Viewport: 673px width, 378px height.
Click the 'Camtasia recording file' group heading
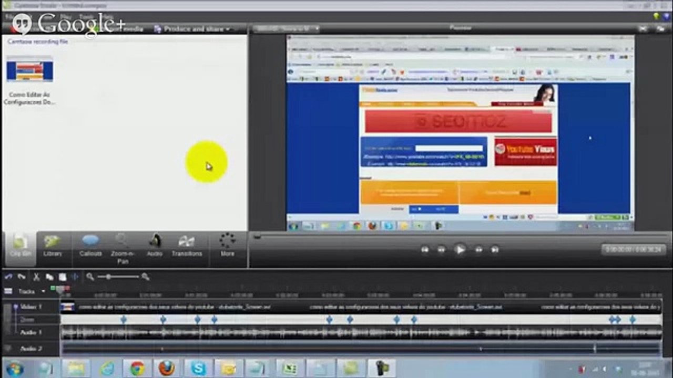pyautogui.click(x=37, y=41)
